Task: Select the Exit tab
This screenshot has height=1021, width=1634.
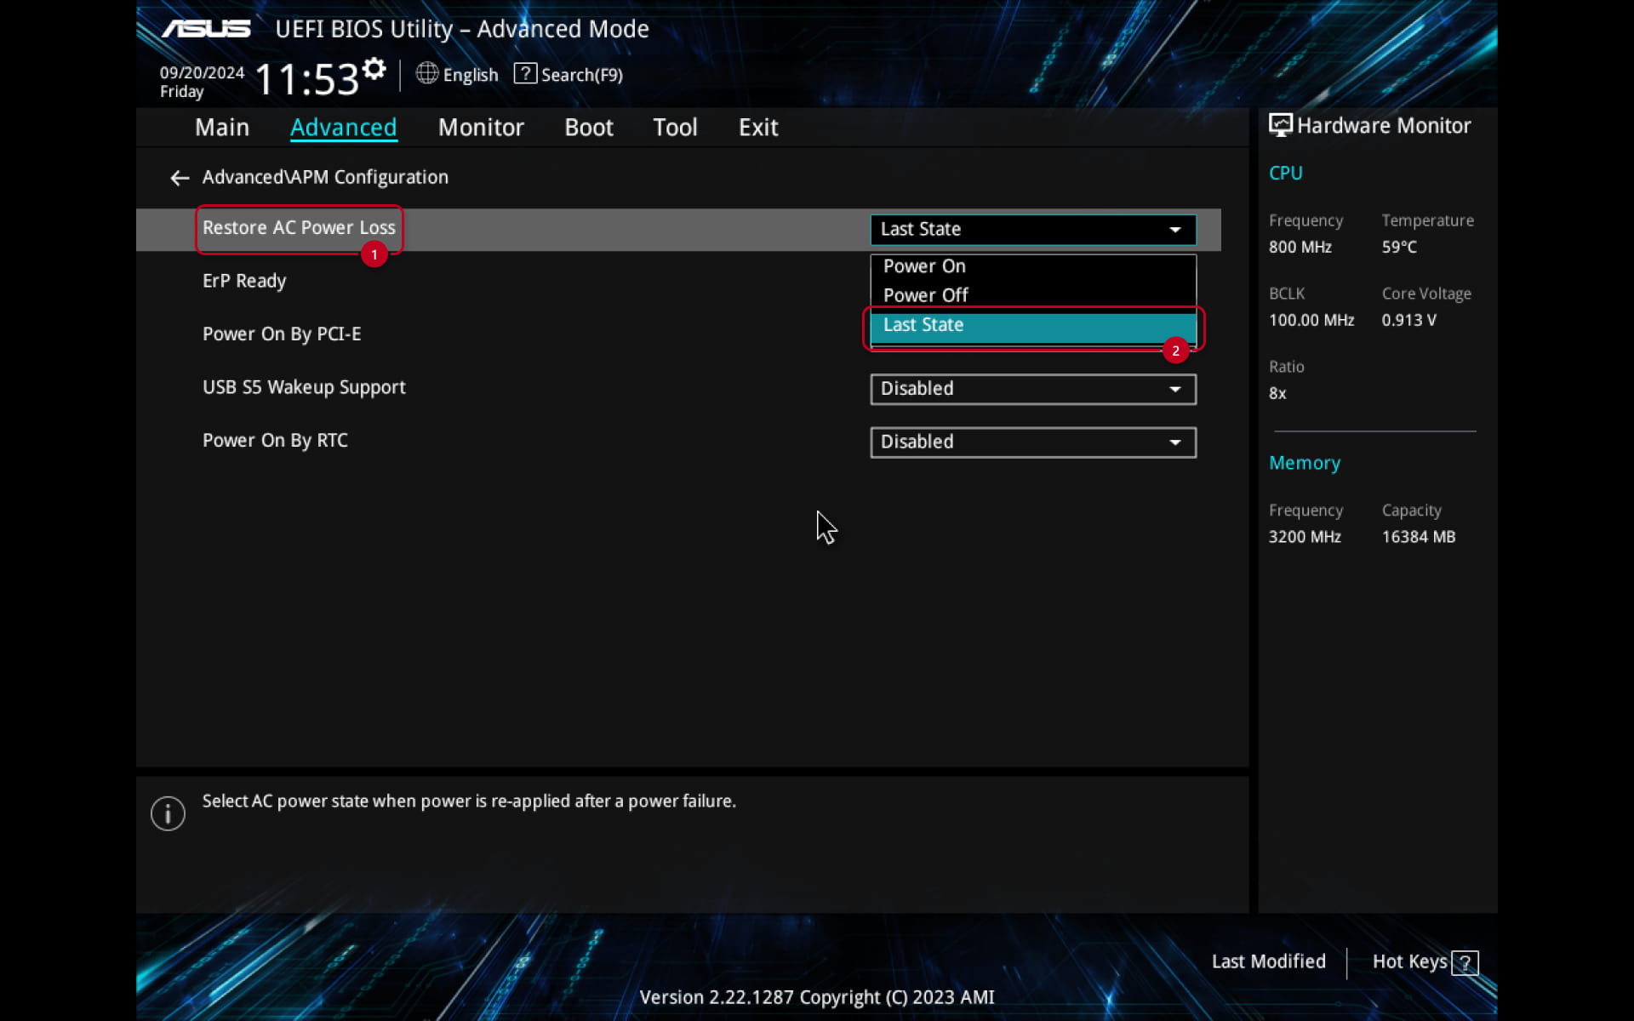Action: click(758, 128)
